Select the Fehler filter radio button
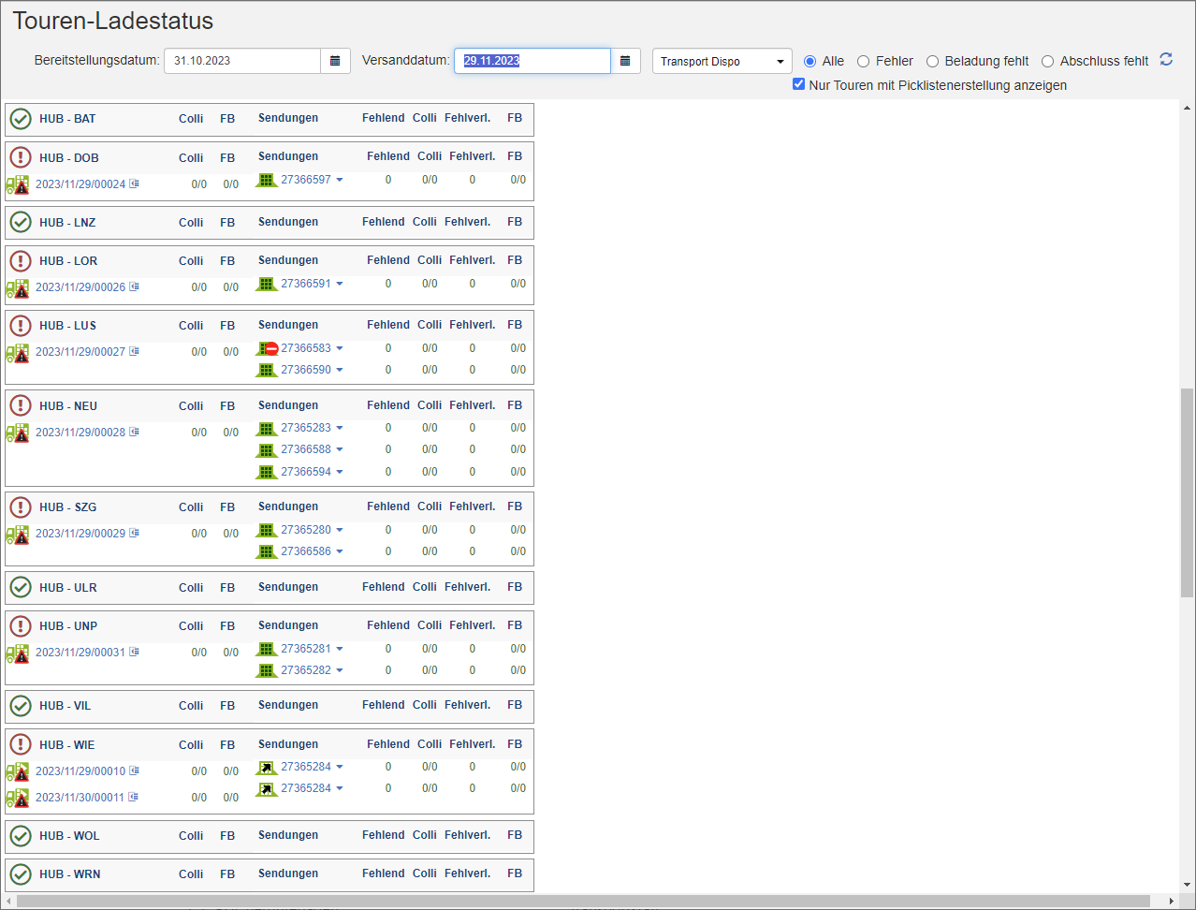 tap(864, 62)
